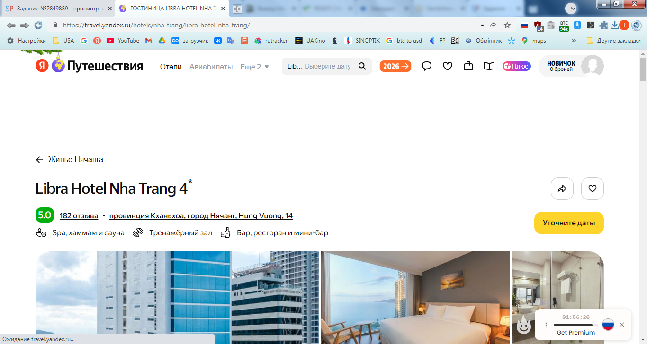This screenshot has width=647, height=344.
Task: Click the 5.0 green rating badge
Action: pos(45,215)
